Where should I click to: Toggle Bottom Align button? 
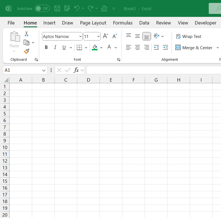[147, 36]
